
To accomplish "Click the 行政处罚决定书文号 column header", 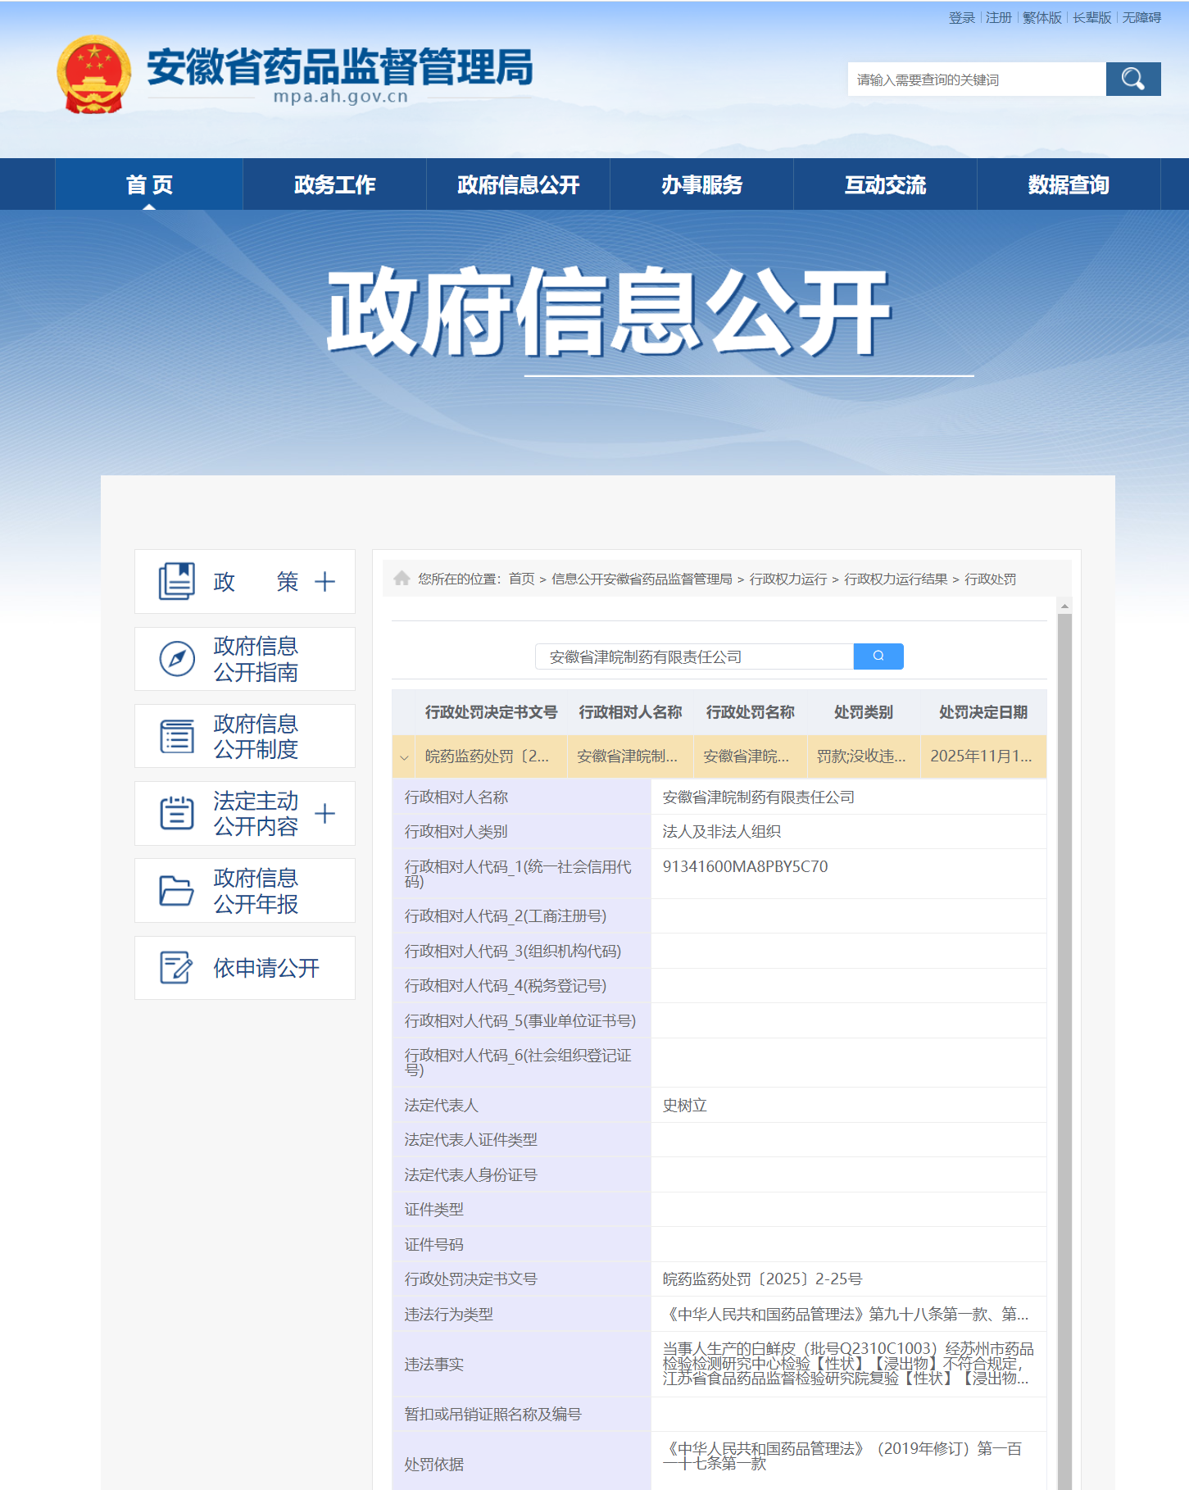I will [x=491, y=712].
